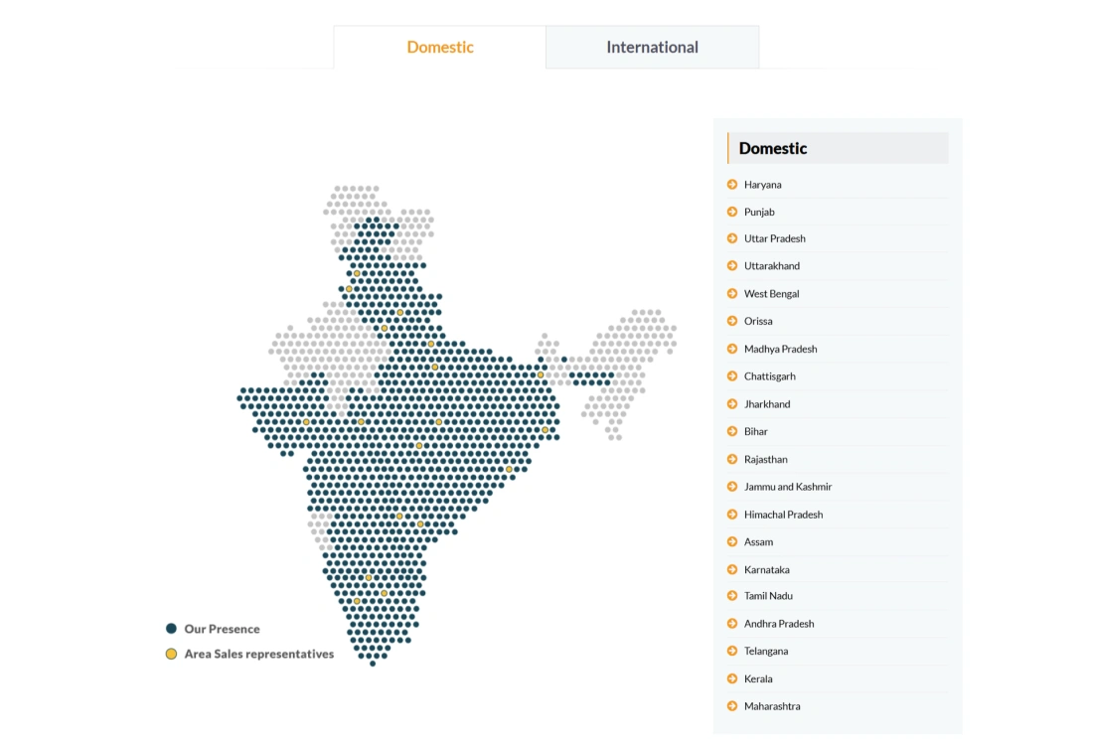Viewport: 1093px width, 745px height.
Task: Click the arrow icon next to Maharashtra
Action: pos(732,706)
